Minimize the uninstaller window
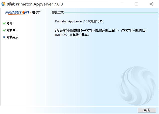This screenshot has height=114, width=159. click(x=122, y=4)
